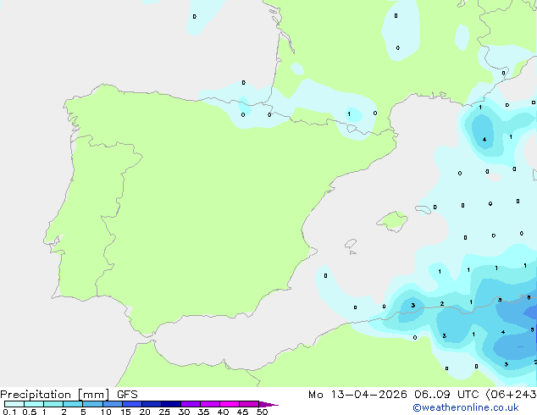The image size is (537, 415).
Task: Choose the 40 mm bright magenta swatch
Action: [230, 404]
